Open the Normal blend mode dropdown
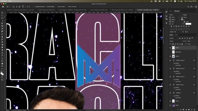 click(x=176, y=41)
